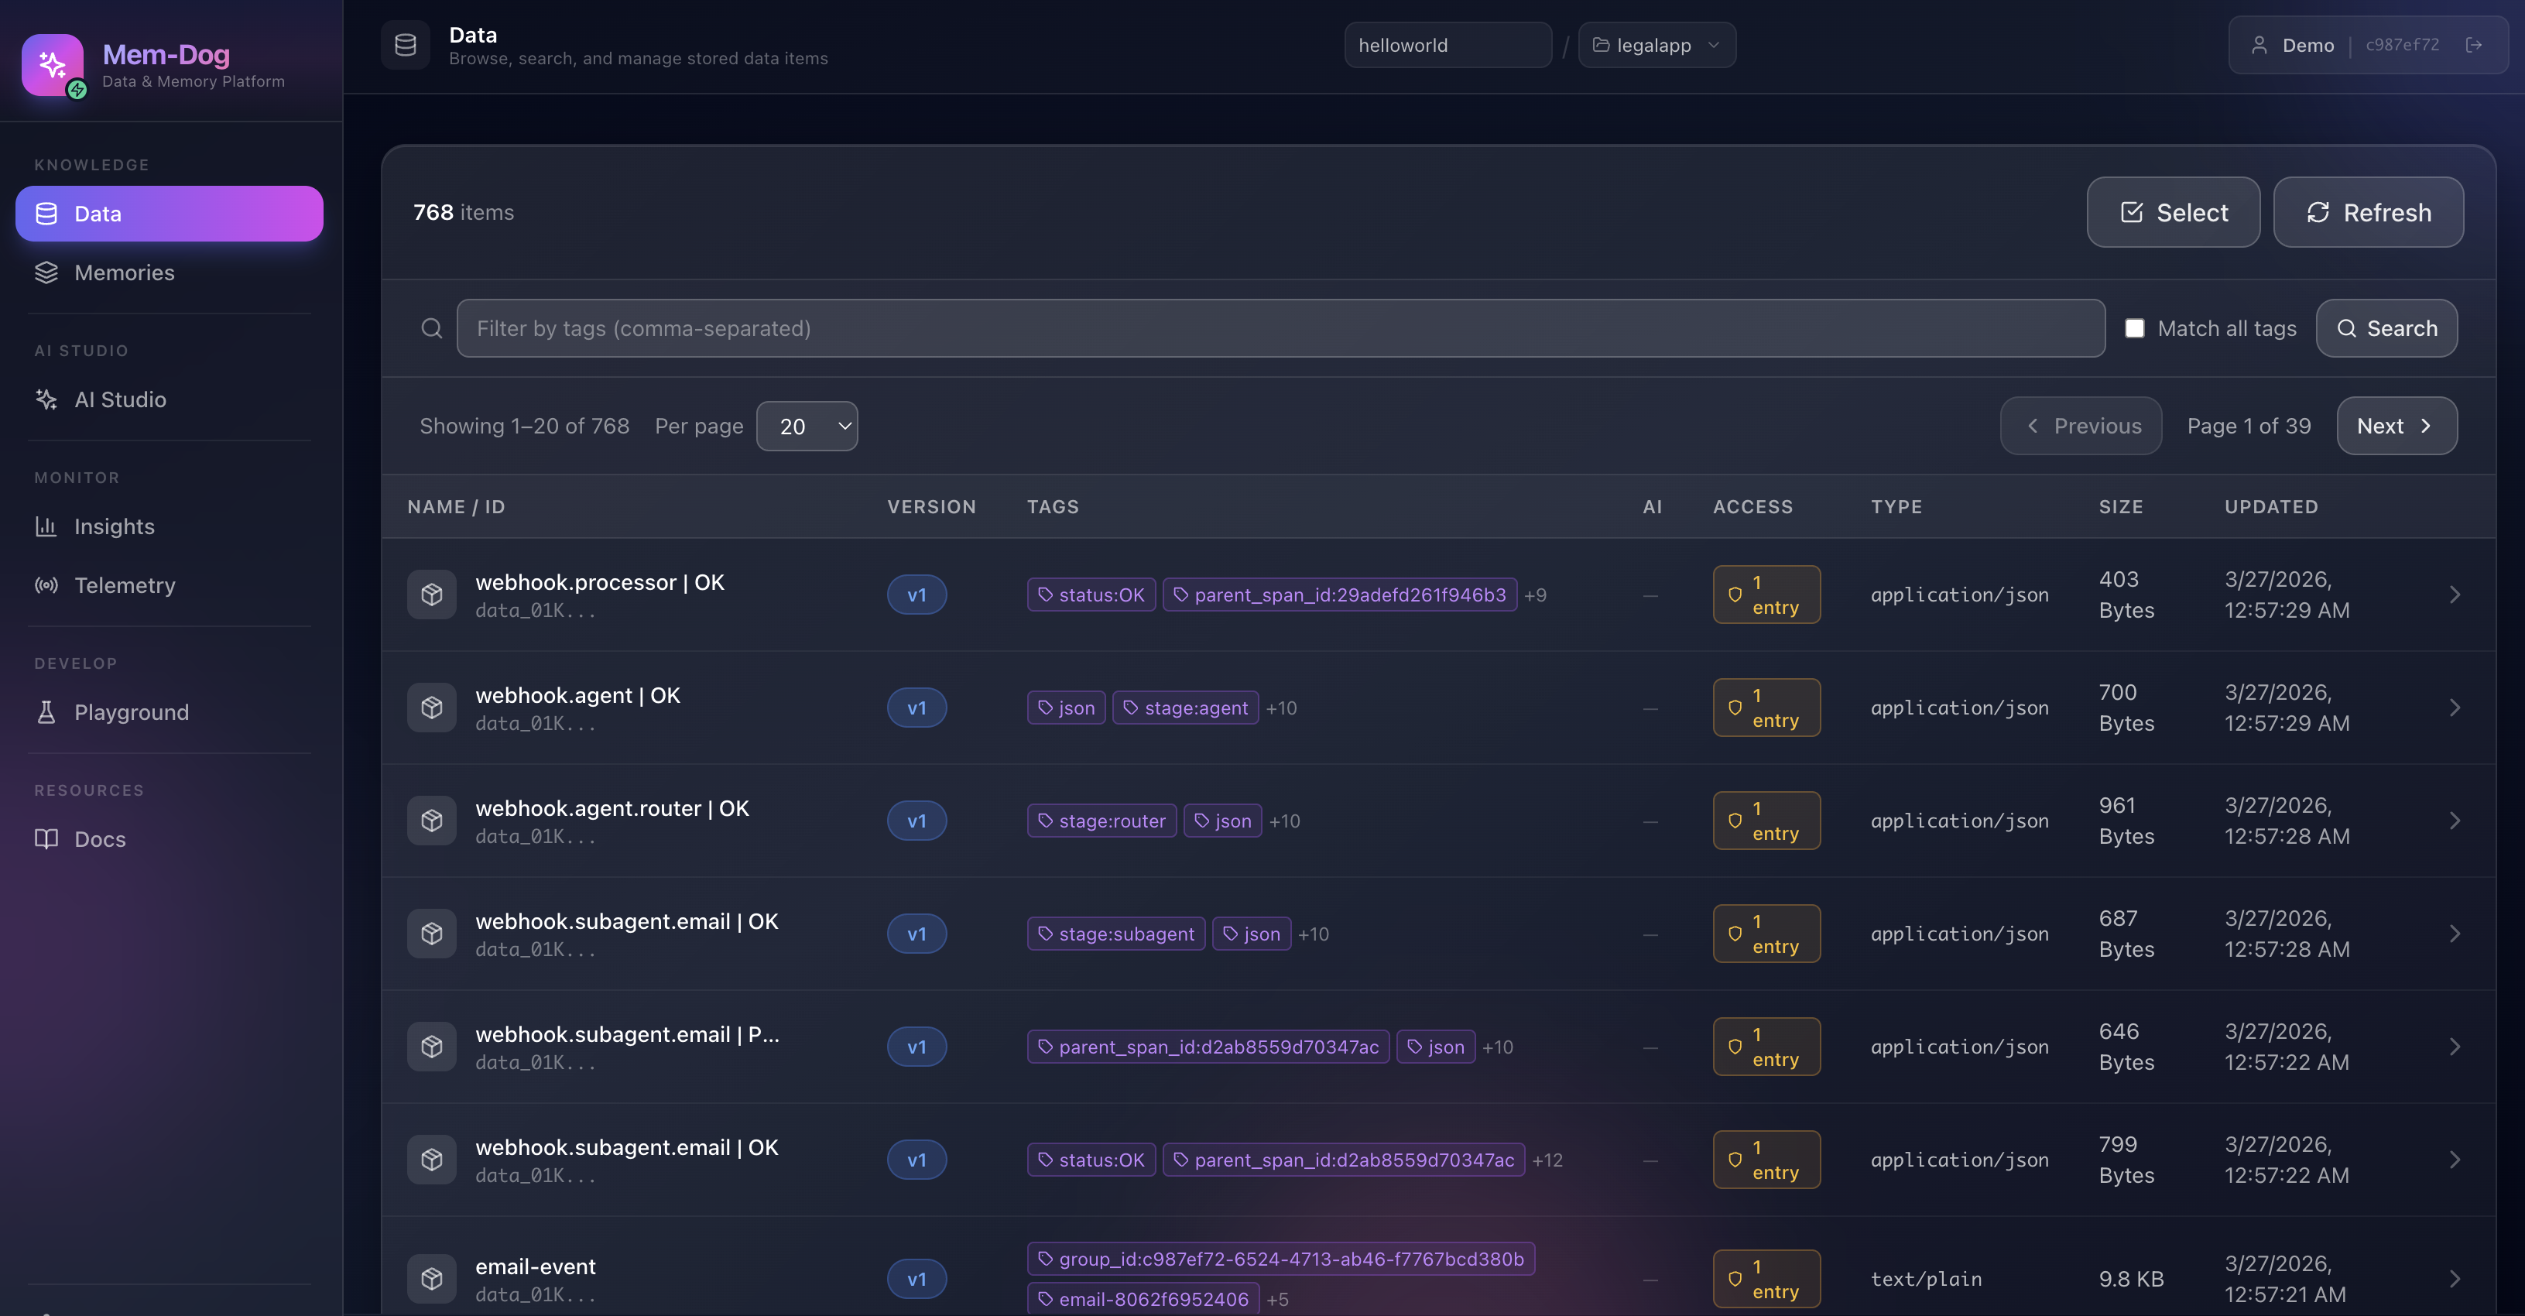Click the stage:agent tag
Viewport: 2525px width, 1316px height.
(1185, 707)
